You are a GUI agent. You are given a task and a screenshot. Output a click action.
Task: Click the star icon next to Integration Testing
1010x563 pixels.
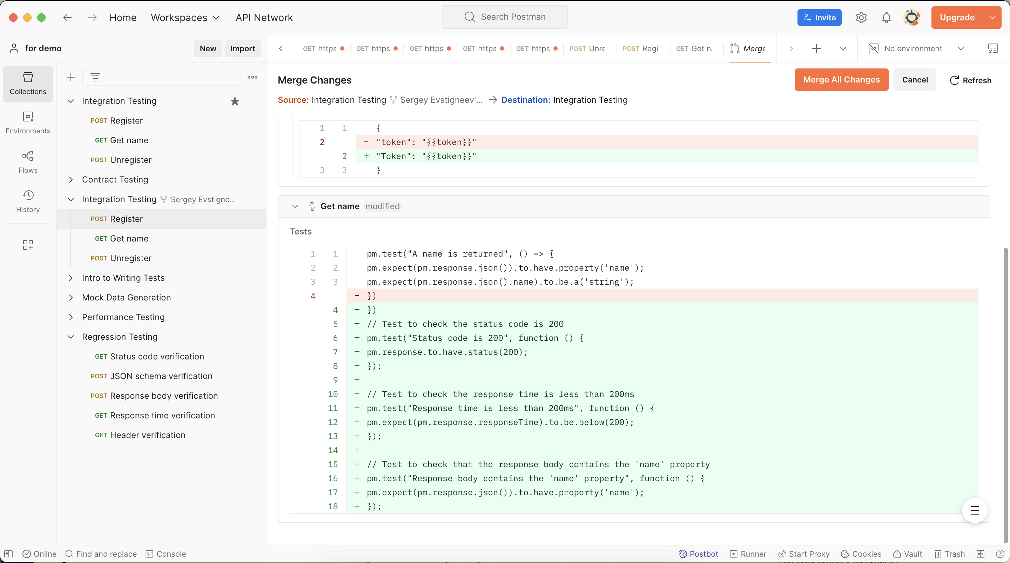click(x=235, y=101)
